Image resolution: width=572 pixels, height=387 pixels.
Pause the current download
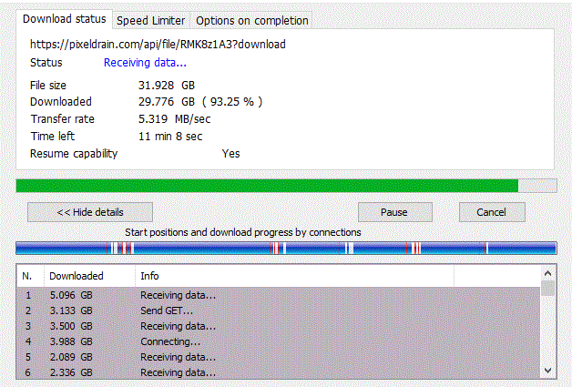(393, 212)
